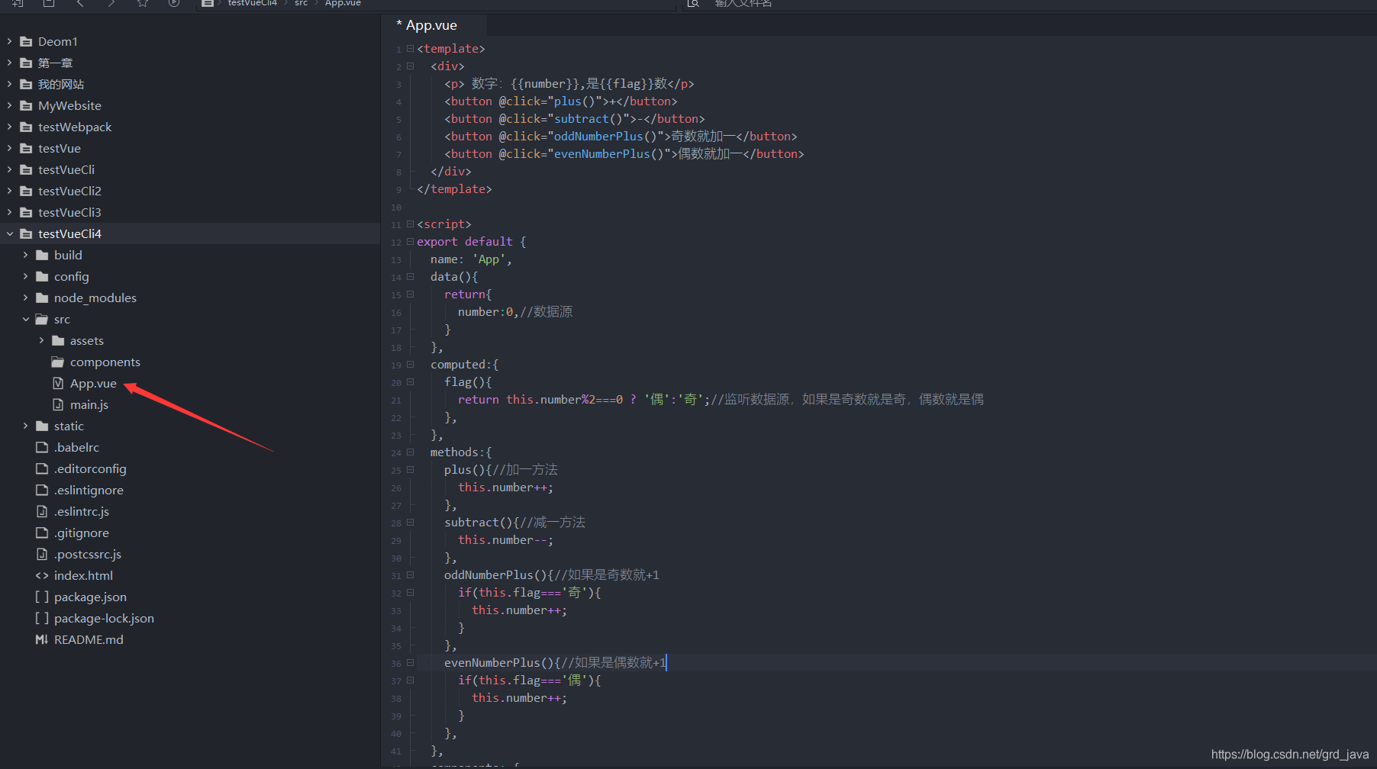The height and width of the screenshot is (769, 1377).
Task: Click the components folder icon
Action: click(58, 362)
